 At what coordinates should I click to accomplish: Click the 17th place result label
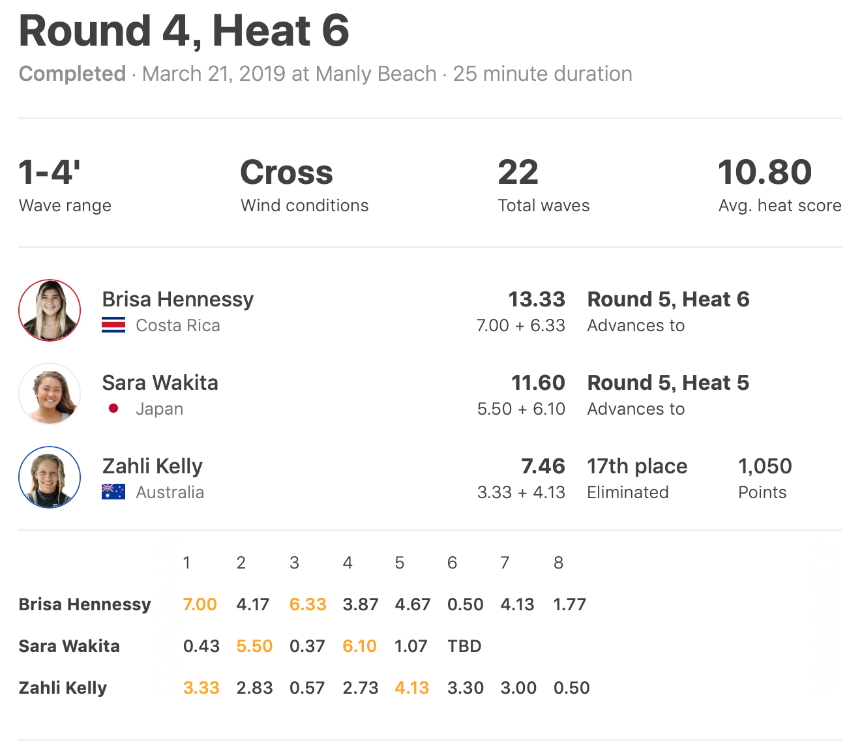coord(637,466)
